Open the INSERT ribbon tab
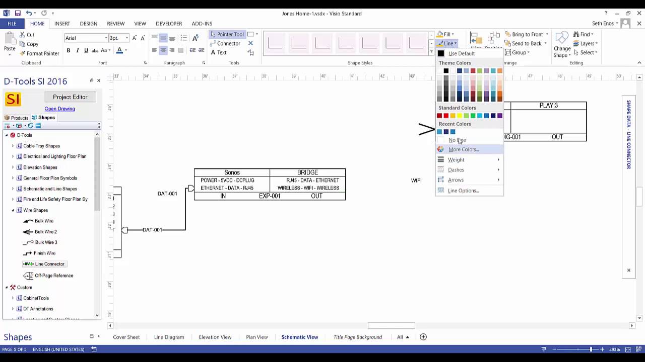This screenshot has width=645, height=362. (62, 24)
